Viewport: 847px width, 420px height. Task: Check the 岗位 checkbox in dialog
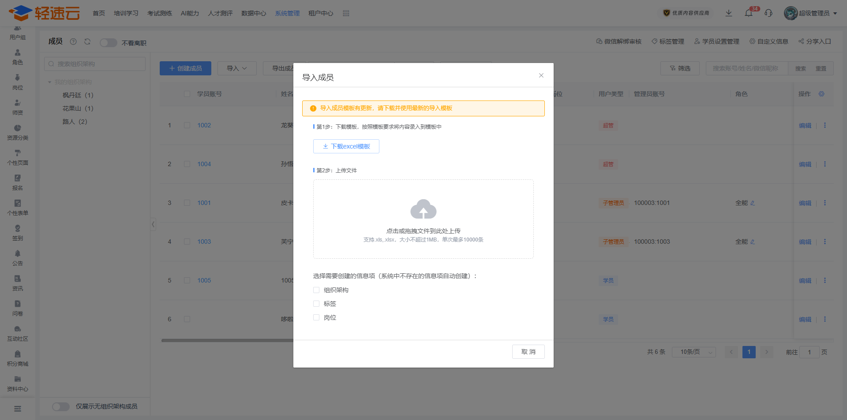click(x=316, y=317)
